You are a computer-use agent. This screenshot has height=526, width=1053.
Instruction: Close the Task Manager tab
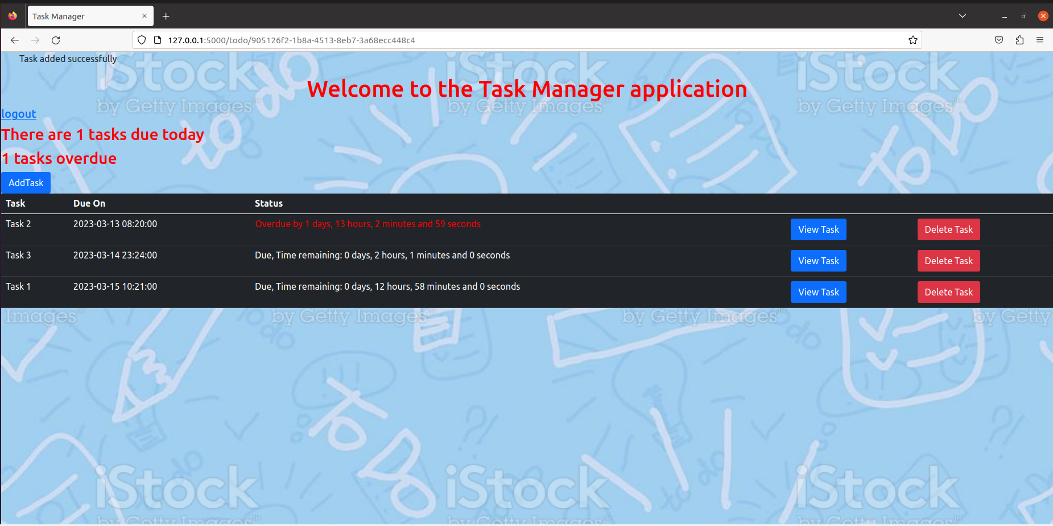point(144,16)
